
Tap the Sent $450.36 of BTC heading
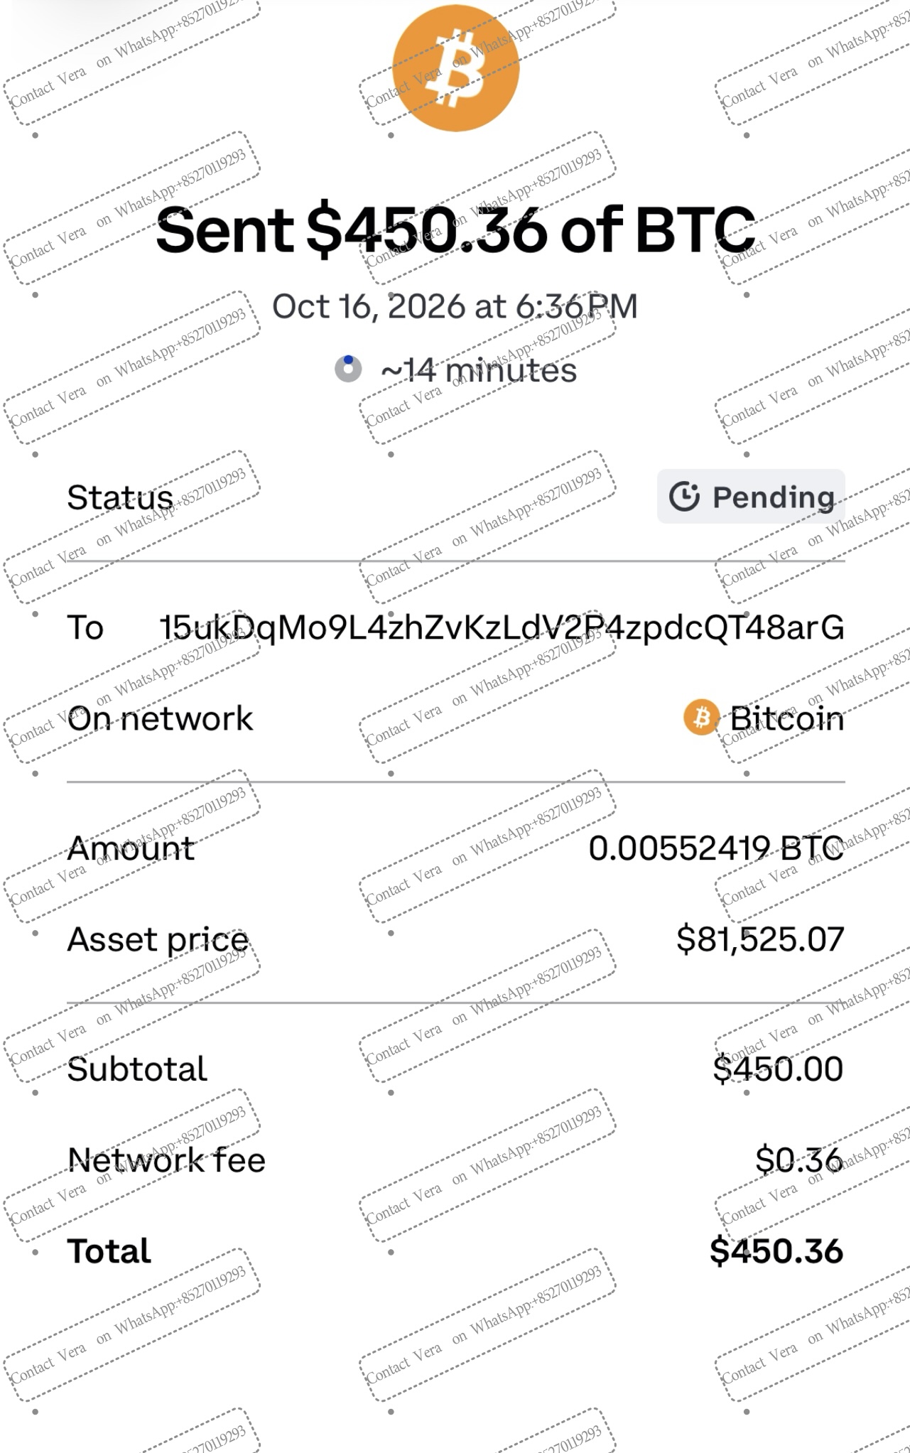(x=455, y=230)
